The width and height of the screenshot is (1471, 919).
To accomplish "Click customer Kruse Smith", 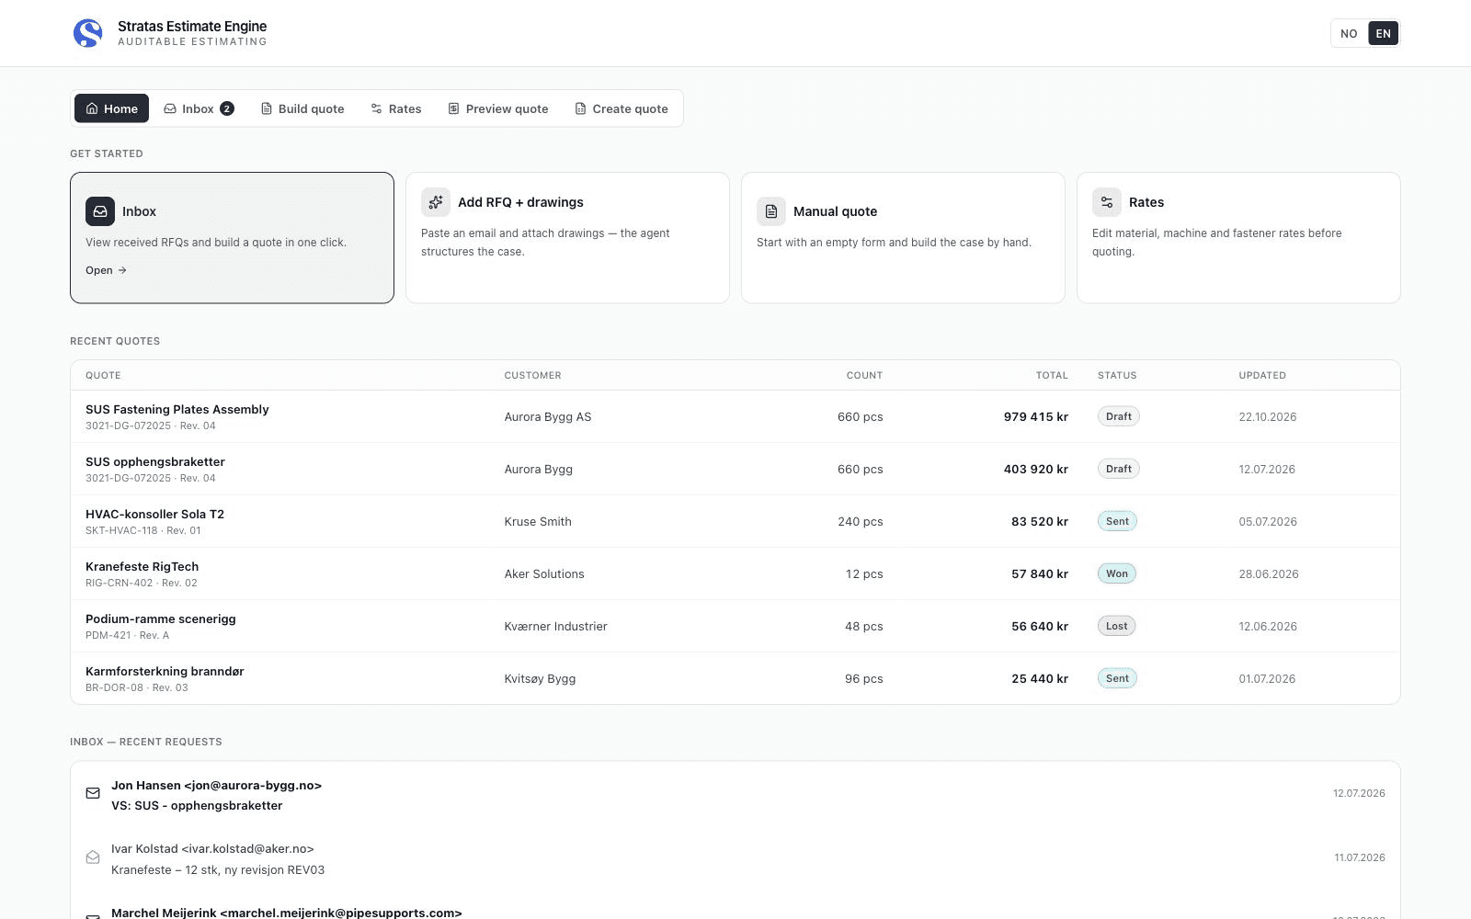I will (538, 522).
